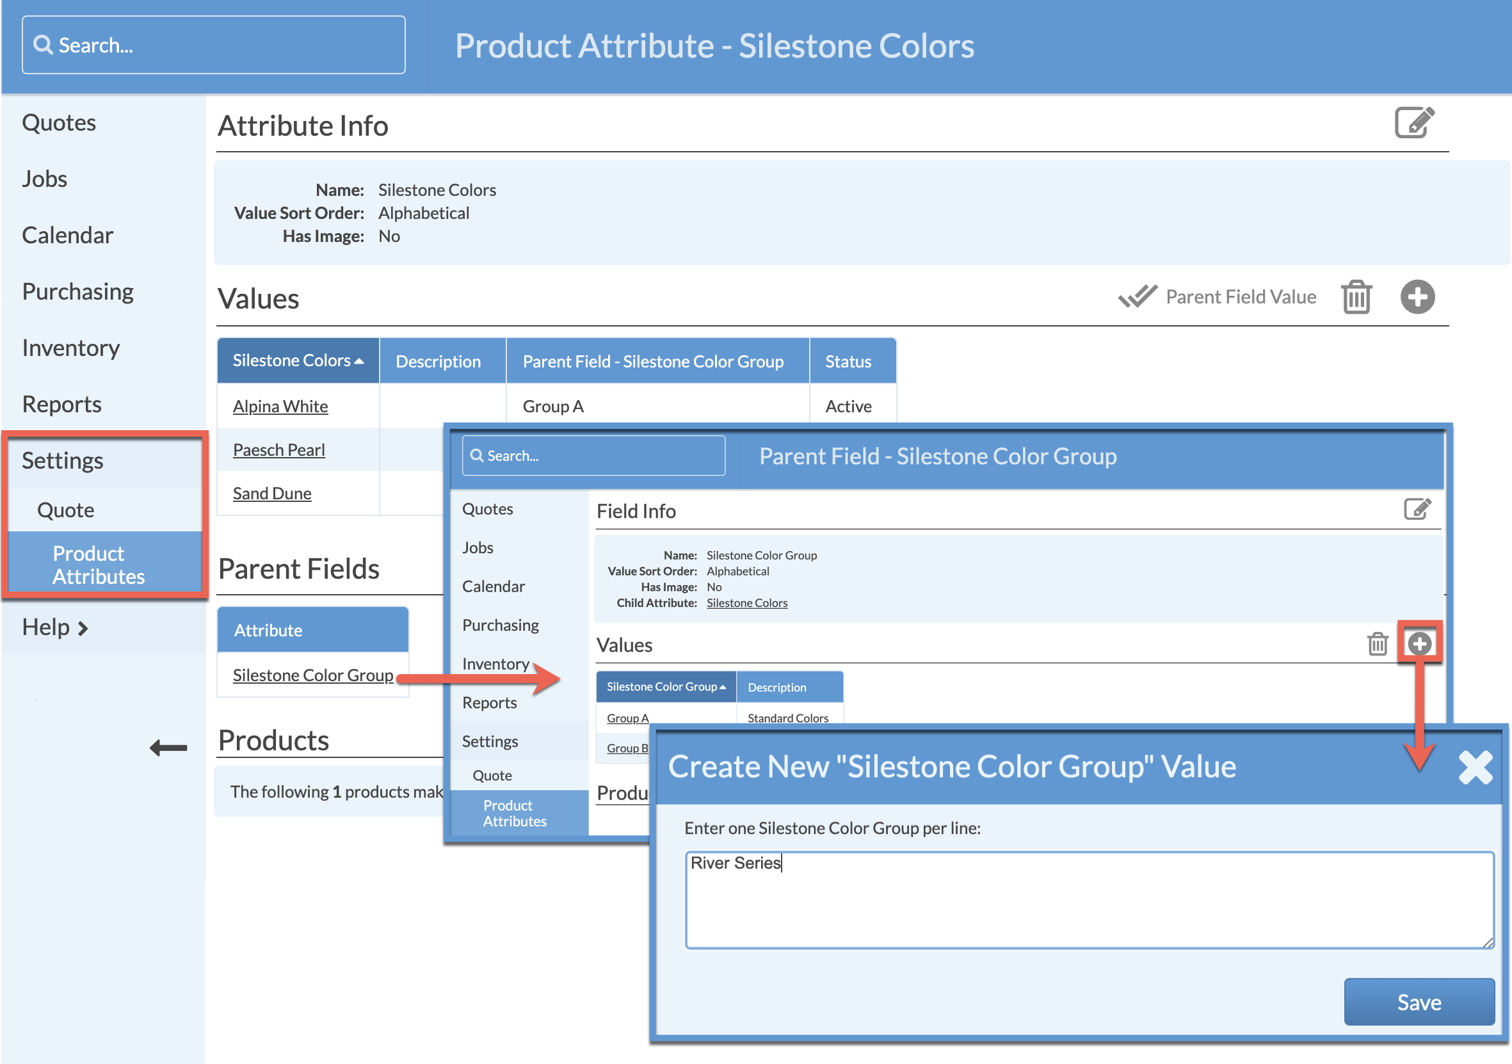
Task: Save the new Silestone Color Group value
Action: [1419, 1001]
